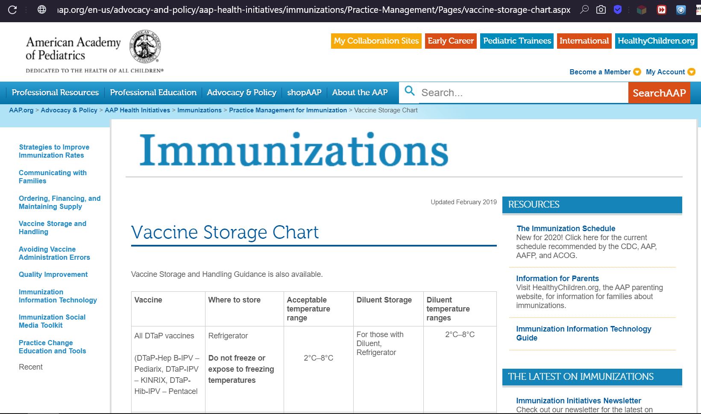The width and height of the screenshot is (701, 414).
Task: Click 'Do not freeze or expose' warning text
Action: pos(241,369)
